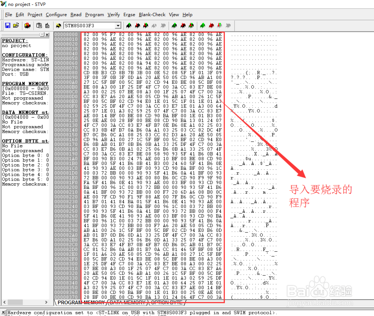Select the Program device chip icon

point(28,25)
